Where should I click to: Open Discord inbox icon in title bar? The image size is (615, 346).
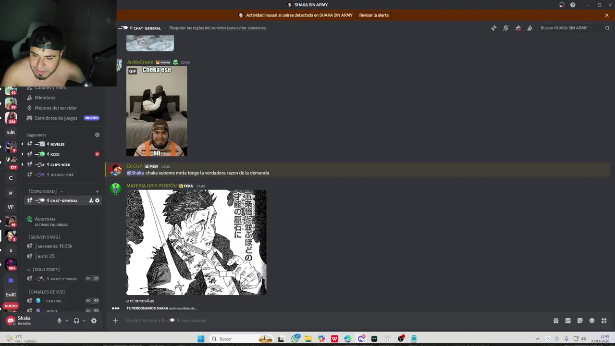click(x=562, y=5)
